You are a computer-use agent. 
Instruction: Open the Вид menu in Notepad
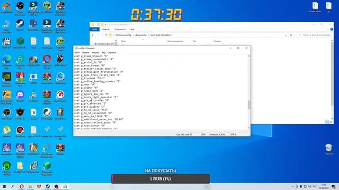[x=103, y=53]
